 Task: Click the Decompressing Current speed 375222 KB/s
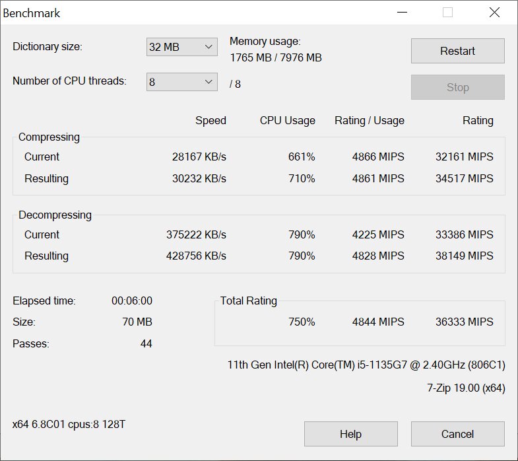pyautogui.click(x=196, y=235)
